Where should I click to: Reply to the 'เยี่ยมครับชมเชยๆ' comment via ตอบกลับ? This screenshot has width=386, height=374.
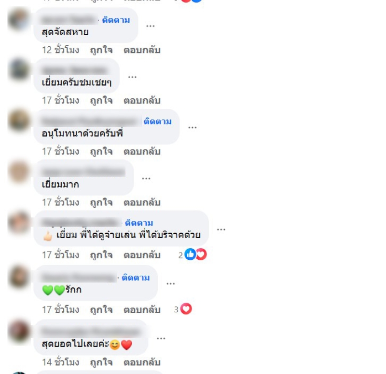point(142,101)
